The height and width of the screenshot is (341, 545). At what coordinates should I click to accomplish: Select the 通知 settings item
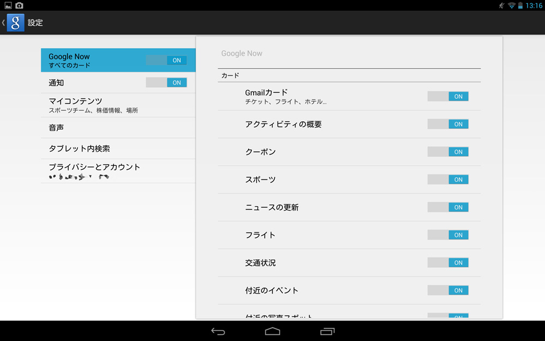point(118,82)
